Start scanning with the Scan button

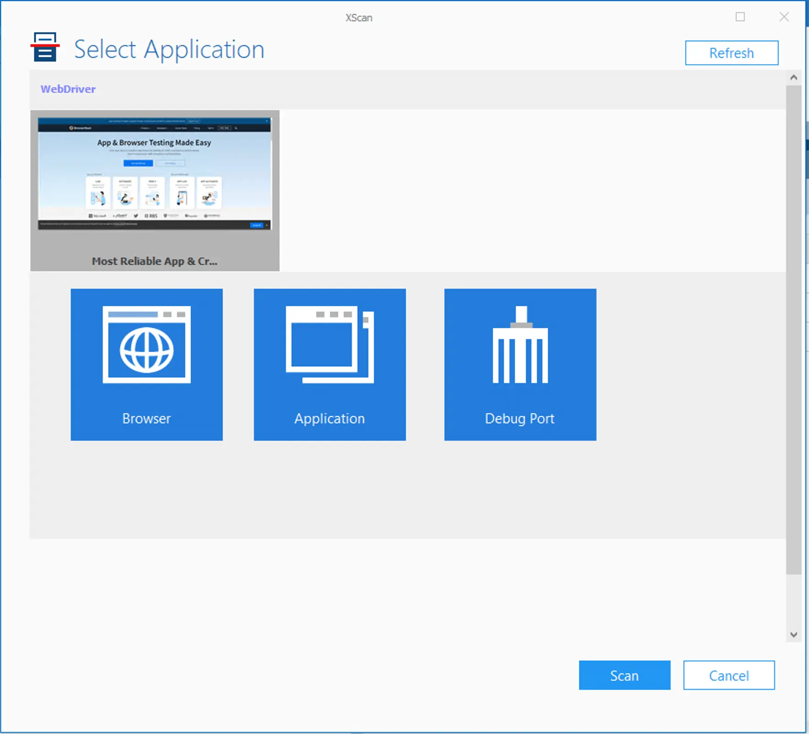[x=624, y=675]
